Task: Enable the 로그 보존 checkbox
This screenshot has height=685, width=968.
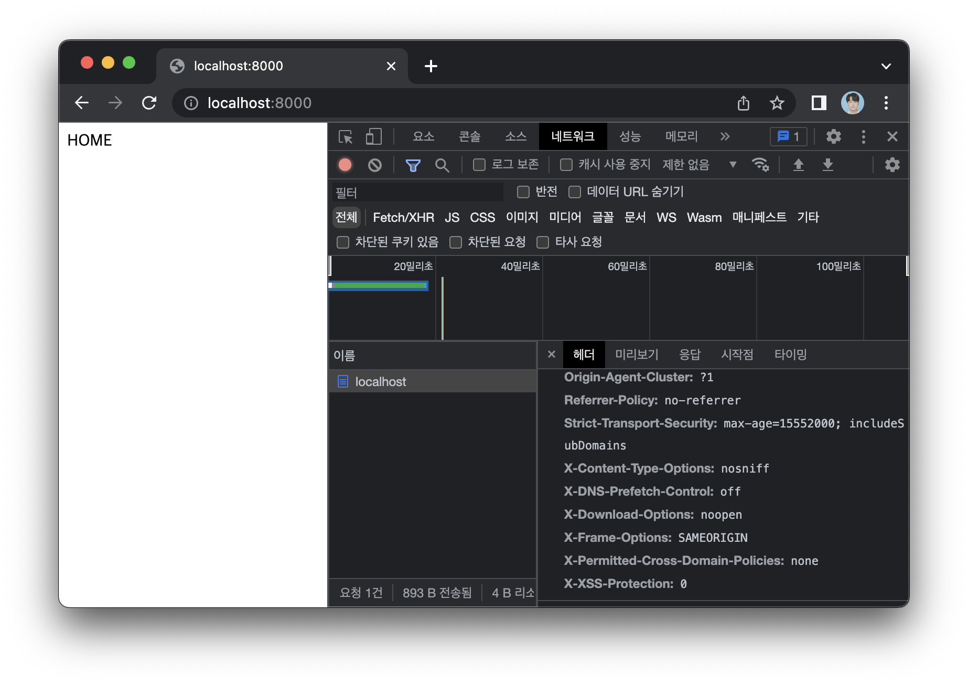Action: 478,164
